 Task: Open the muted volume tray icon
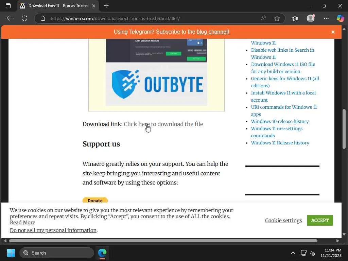[x=313, y=253]
